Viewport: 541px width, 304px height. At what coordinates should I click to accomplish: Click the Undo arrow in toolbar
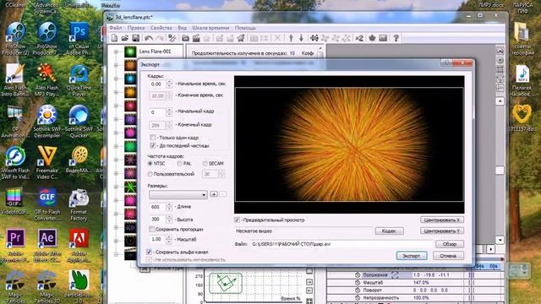[149, 38]
